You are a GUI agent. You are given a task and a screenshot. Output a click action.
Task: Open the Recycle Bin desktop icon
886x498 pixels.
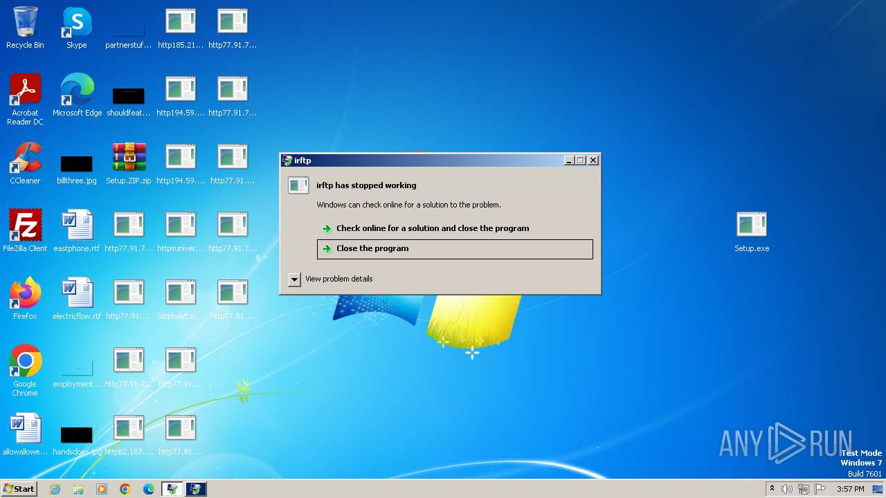pos(25,28)
